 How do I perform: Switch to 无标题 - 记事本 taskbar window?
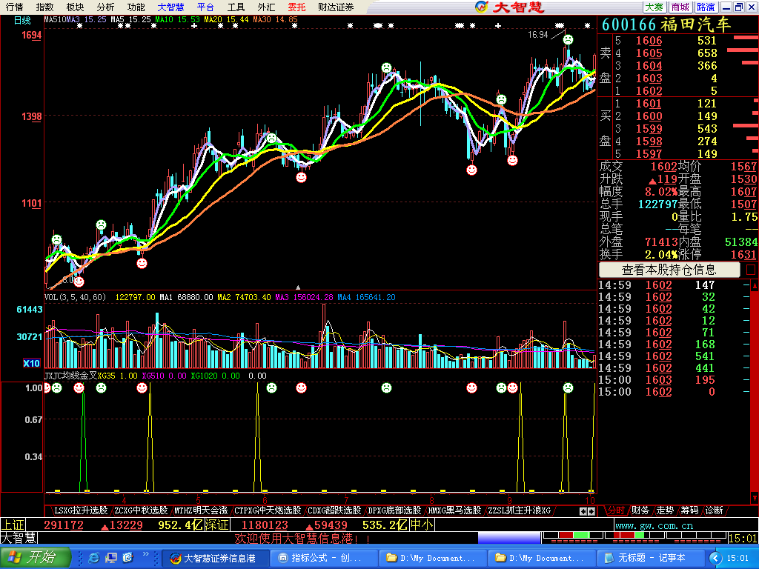coord(650,558)
